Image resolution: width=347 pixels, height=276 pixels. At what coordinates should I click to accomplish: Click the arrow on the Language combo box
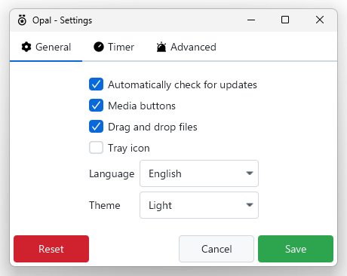250,173
